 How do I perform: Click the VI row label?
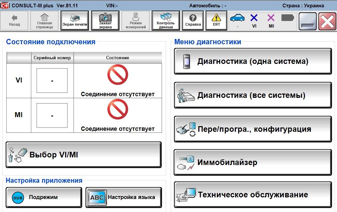click(19, 80)
